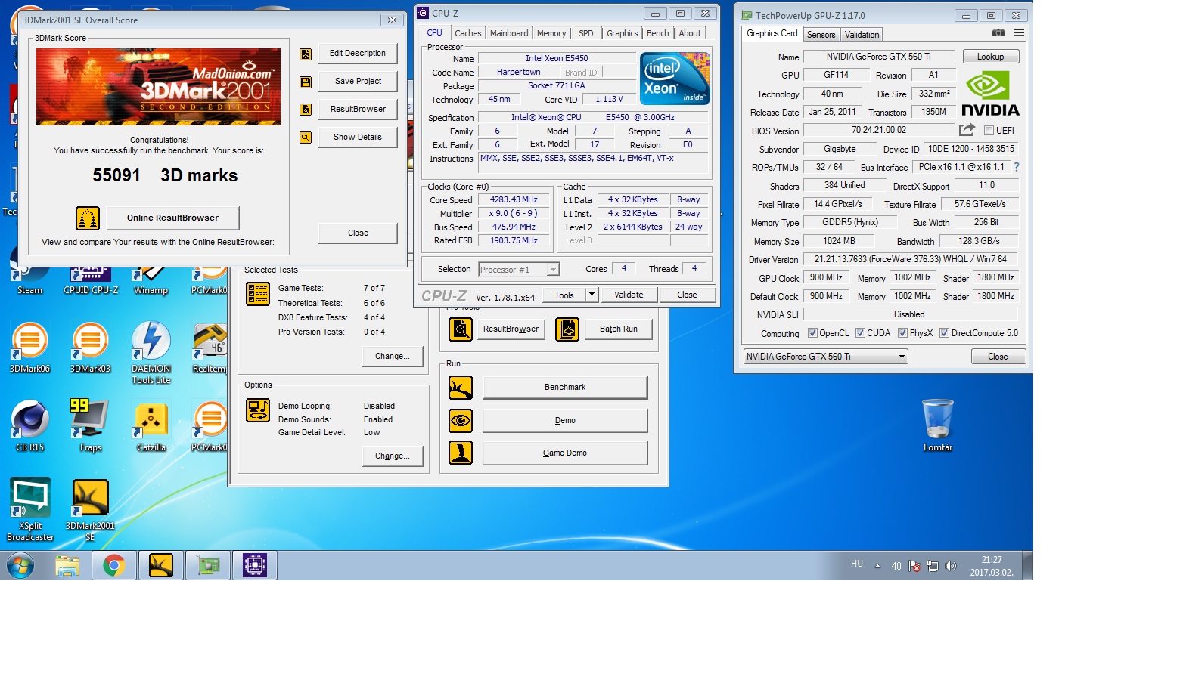Click the ResultBrowser magnifier icon in Pro Tools section
The width and height of the screenshot is (1180, 677).
[x=461, y=329]
